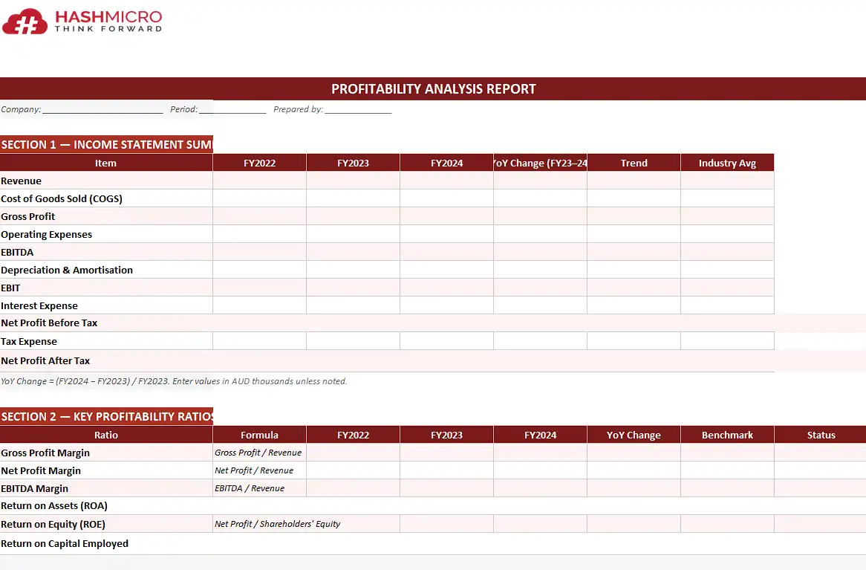
Task: Click the FY2022 cell for Revenue
Action: coord(259,181)
